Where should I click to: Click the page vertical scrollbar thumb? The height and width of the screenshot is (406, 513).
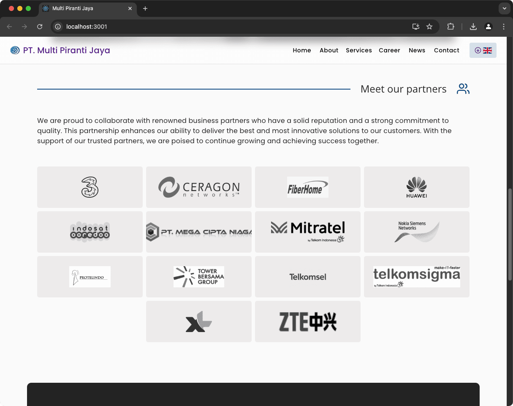pos(510,234)
